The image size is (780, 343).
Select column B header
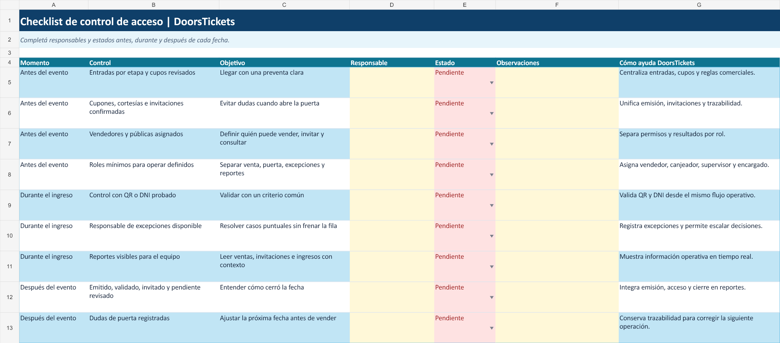tap(154, 5)
